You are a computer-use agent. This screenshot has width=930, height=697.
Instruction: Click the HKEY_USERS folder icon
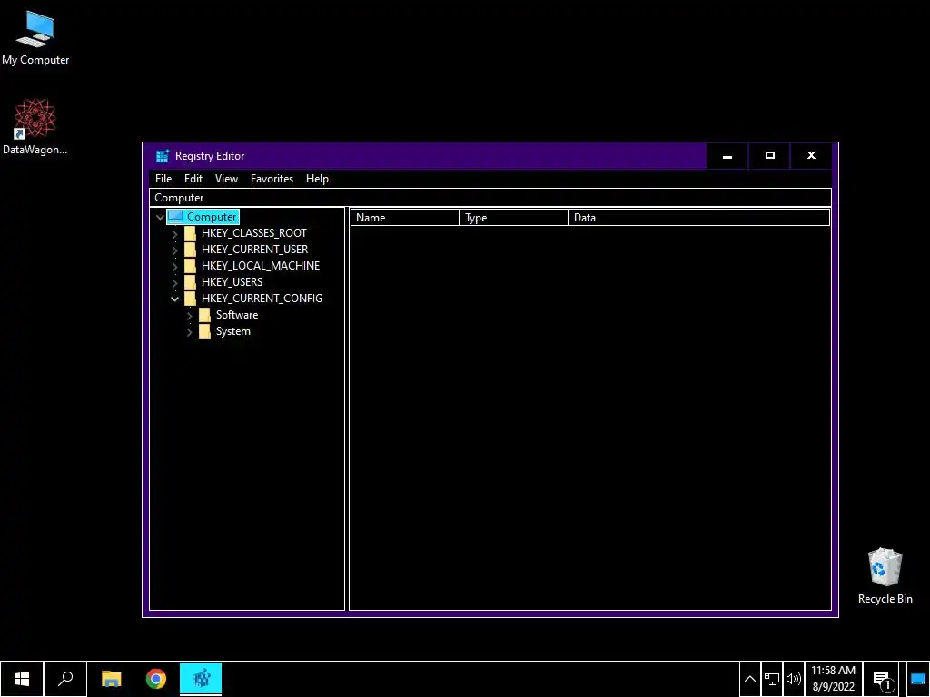tap(190, 281)
